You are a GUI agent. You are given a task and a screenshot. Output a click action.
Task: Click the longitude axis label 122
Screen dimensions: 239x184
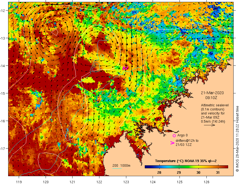click(99, 182)
